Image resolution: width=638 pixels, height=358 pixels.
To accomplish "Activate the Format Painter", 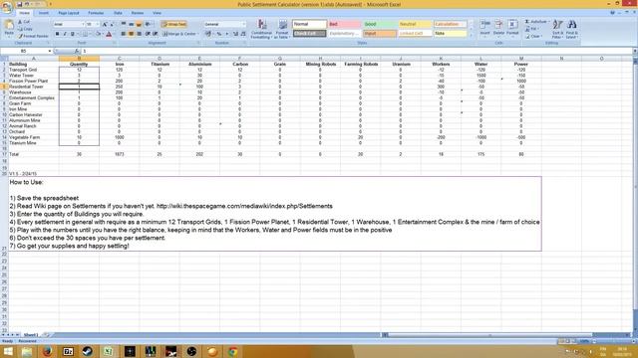I will (x=33, y=36).
